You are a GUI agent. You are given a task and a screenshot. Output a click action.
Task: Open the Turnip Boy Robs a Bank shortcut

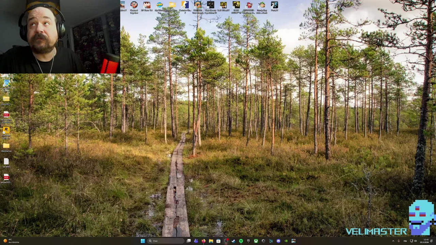(x=262, y=7)
